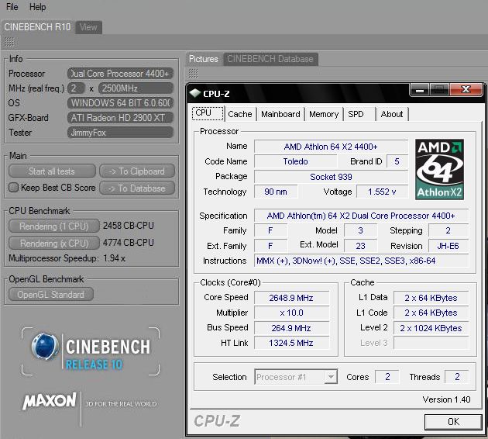
Task: Click the Level 2 value '2 x 1024 KBytes'
Action: tap(431, 328)
